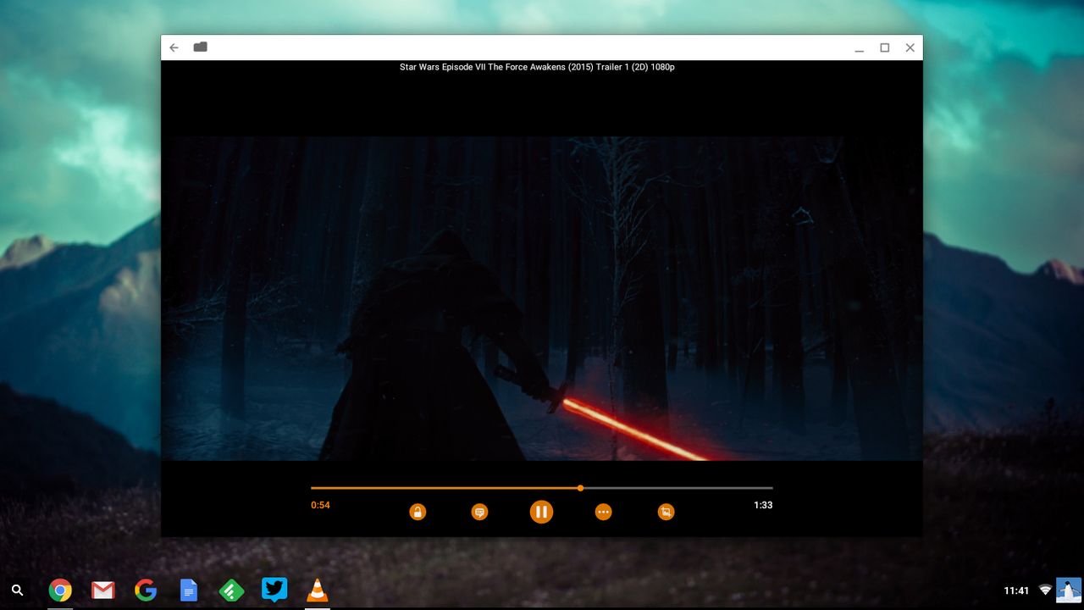Viewport: 1084px width, 610px height.
Task: Click the user avatar in the system tray
Action: (1069, 590)
